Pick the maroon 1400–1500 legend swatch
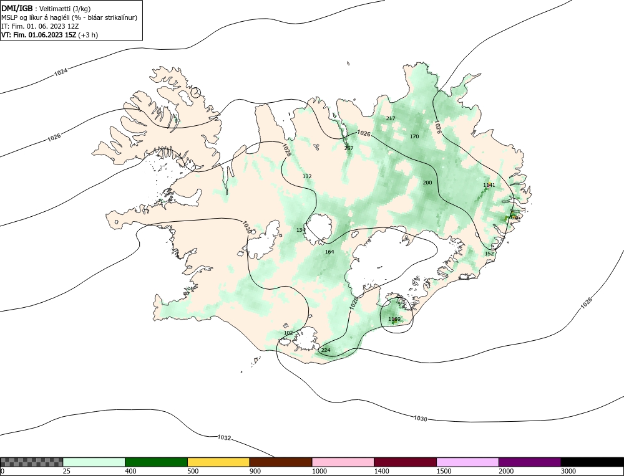Viewport: 624px width, 476px height. [x=405, y=462]
